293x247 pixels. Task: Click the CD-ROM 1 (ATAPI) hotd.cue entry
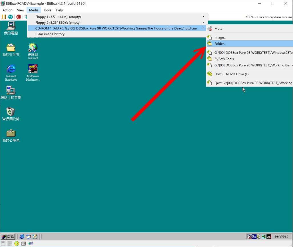(117, 28)
